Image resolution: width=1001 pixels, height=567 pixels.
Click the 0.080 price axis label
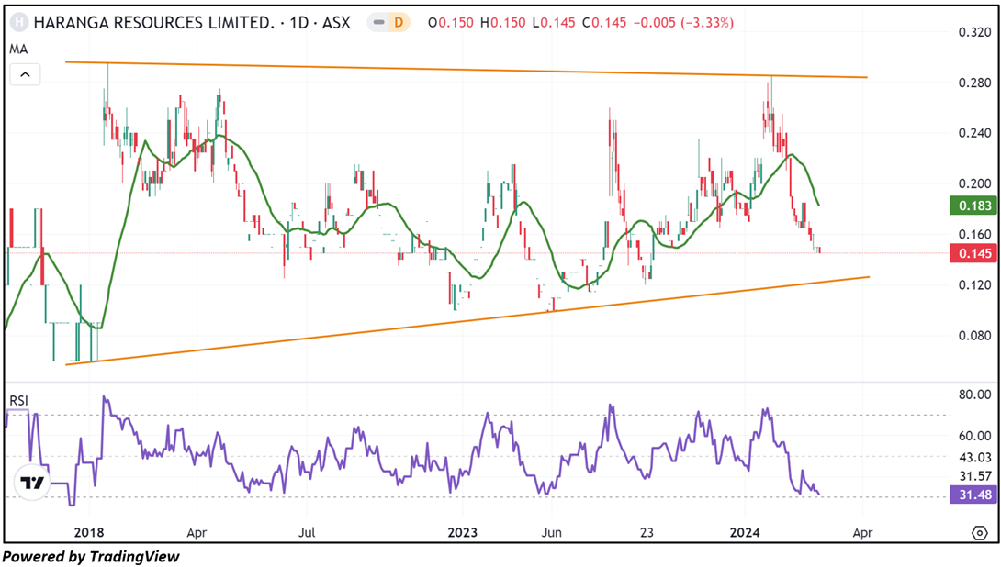coord(974,336)
